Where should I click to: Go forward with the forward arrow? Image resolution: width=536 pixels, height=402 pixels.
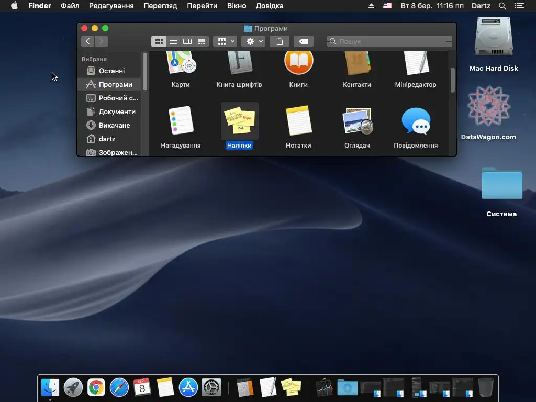pyautogui.click(x=101, y=41)
